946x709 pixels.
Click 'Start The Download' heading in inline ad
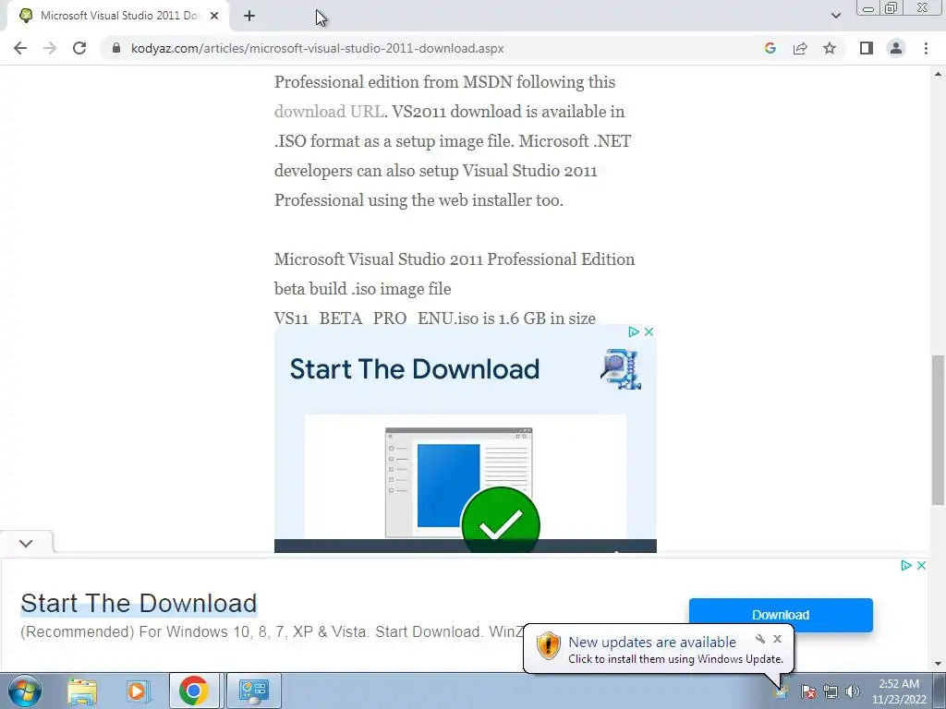pos(415,369)
